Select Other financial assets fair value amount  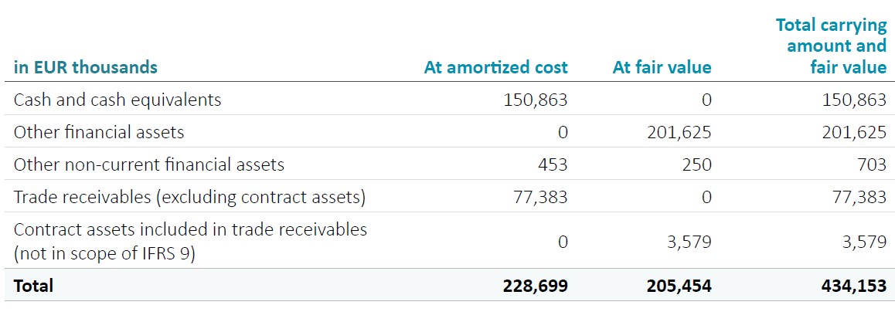coord(679,132)
